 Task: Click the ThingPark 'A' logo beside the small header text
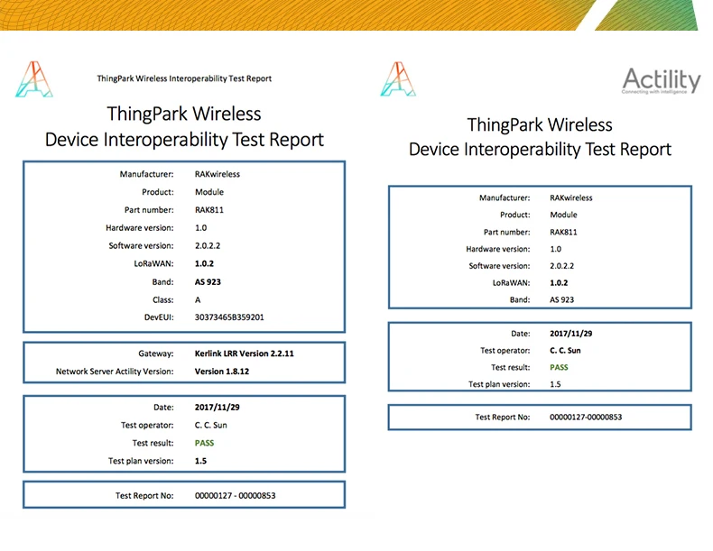pyautogui.click(x=34, y=79)
